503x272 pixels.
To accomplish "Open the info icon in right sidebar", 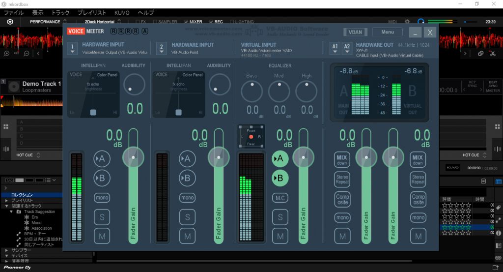I will click(498, 233).
